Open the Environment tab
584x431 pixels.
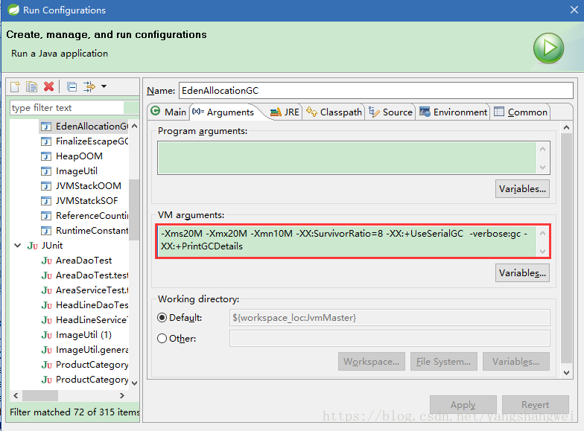[453, 112]
